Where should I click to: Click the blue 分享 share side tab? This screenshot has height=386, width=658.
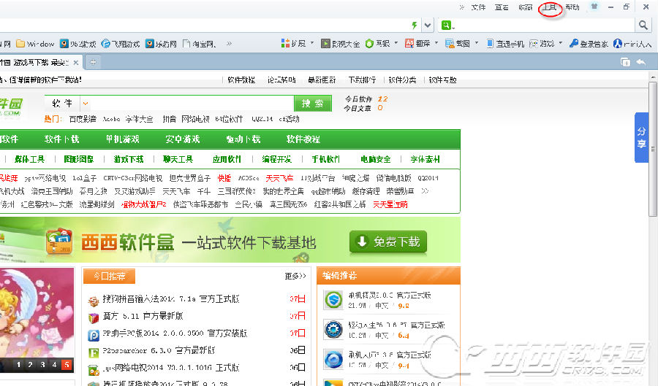pos(641,137)
